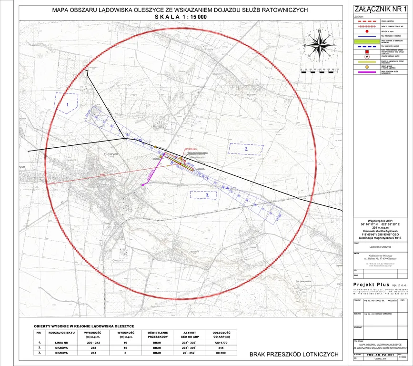Click the compass rose north arrow graphic
The height and width of the screenshot is (366, 413).
tap(320, 45)
